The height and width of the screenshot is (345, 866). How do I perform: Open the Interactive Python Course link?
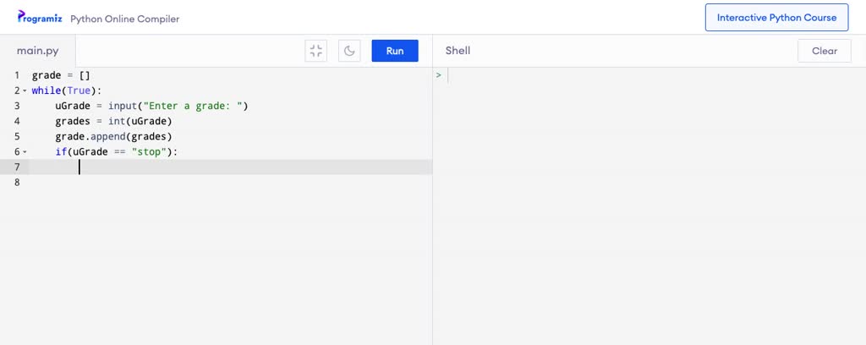pyautogui.click(x=776, y=18)
